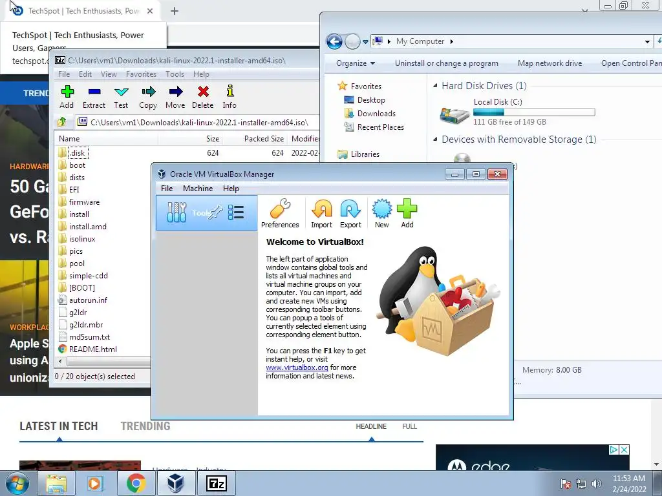This screenshot has width=662, height=496.
Task: Open Recent Places in Explorer sidebar
Action: 380,127
